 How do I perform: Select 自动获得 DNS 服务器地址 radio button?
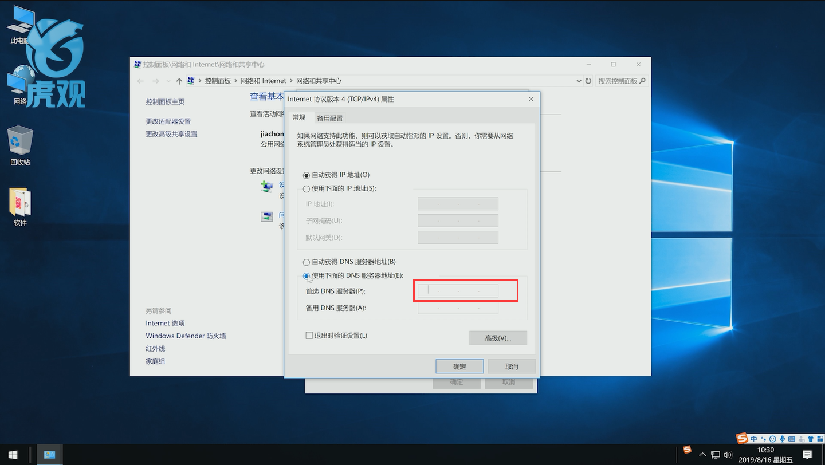pyautogui.click(x=307, y=262)
